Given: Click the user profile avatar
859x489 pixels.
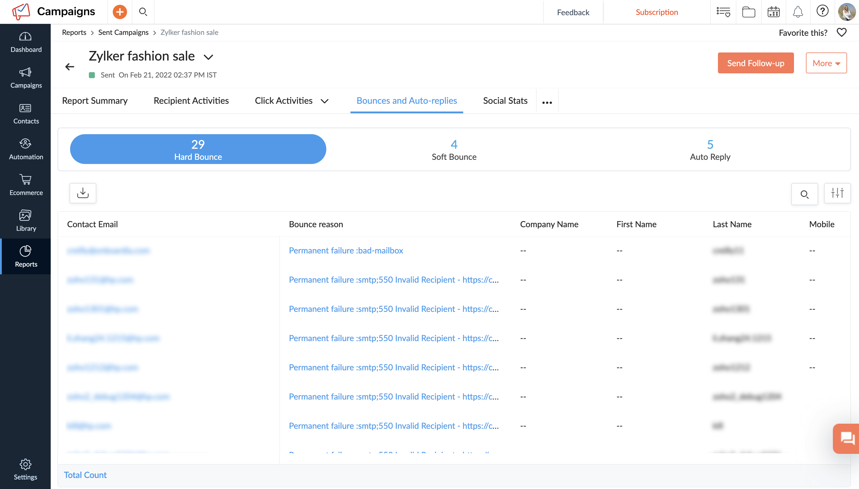Looking at the screenshot, I should 846,12.
